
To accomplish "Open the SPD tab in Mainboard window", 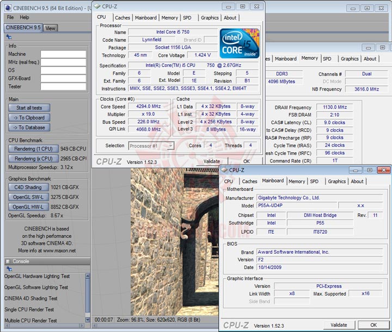I will click(x=314, y=181).
